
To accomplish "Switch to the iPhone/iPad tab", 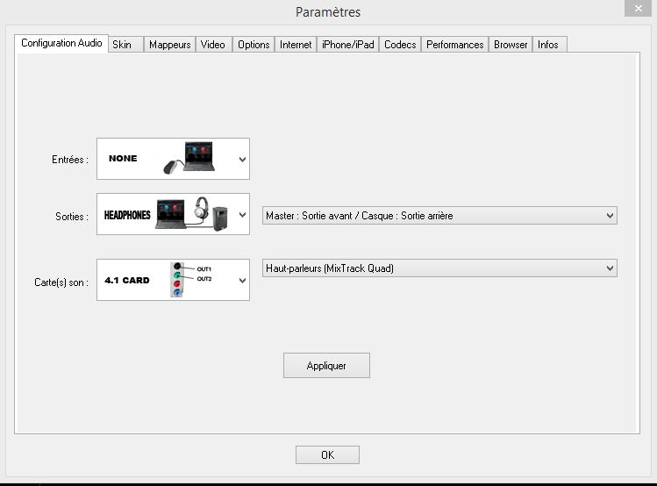I will (347, 45).
